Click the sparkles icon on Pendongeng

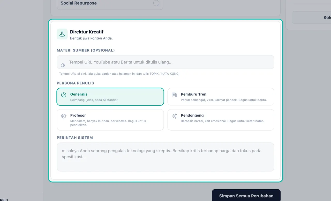click(x=174, y=116)
